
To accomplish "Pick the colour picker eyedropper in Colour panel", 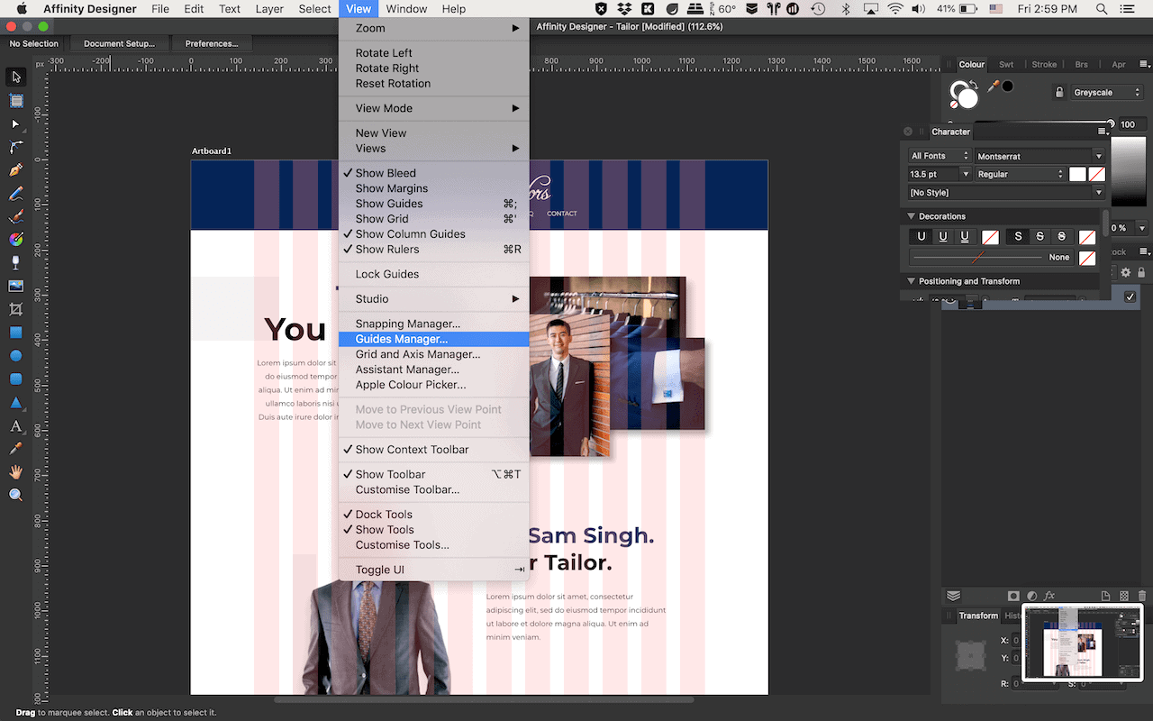I will click(x=994, y=87).
